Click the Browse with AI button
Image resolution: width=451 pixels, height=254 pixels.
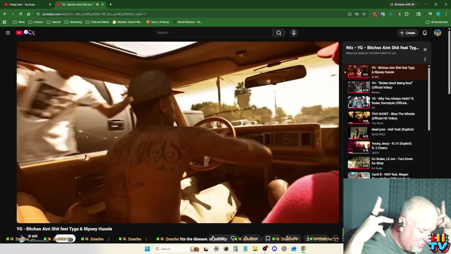pos(402,5)
